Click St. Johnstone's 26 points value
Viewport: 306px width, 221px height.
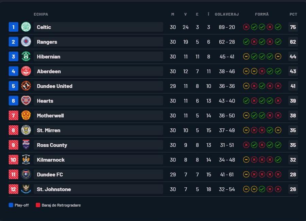[293, 189]
